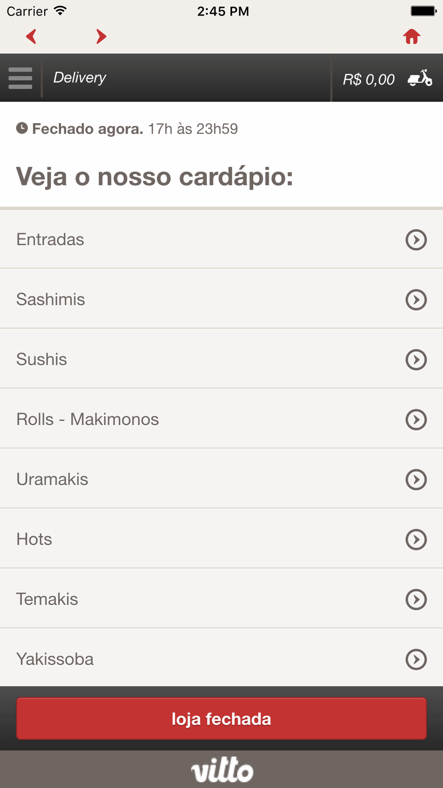Image resolution: width=443 pixels, height=788 pixels.
Task: Open the hamburger side menu
Action: pos(20,78)
